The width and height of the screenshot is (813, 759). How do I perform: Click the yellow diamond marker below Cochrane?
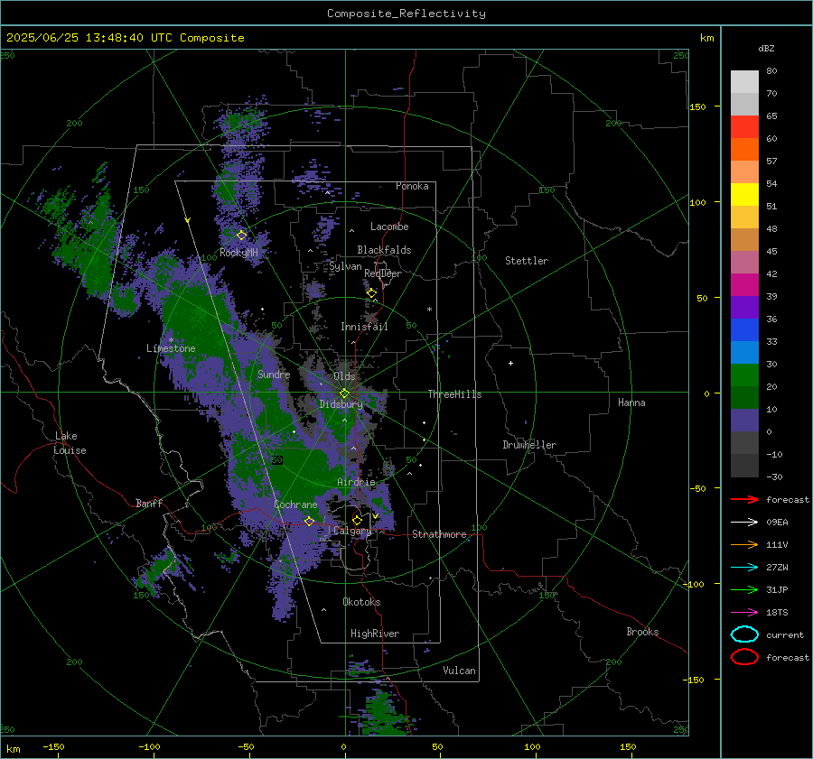click(x=309, y=521)
